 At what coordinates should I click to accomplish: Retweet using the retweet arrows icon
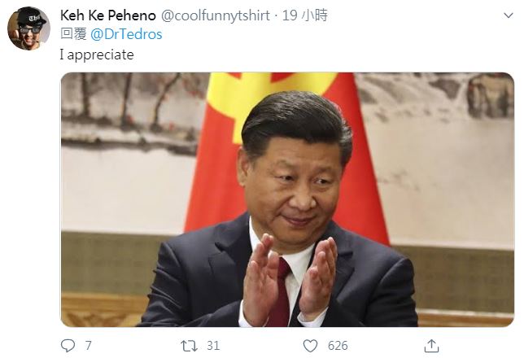(x=189, y=346)
